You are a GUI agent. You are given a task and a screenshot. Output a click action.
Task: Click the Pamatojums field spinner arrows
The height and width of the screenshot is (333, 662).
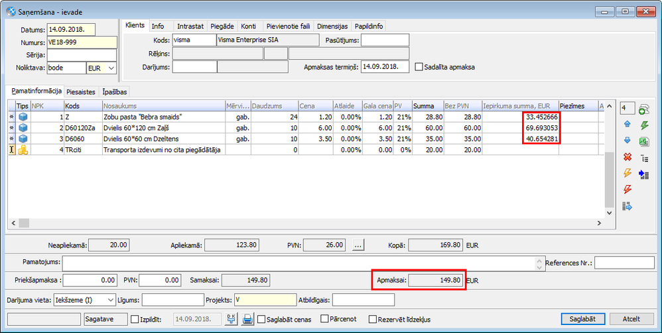coord(539,264)
